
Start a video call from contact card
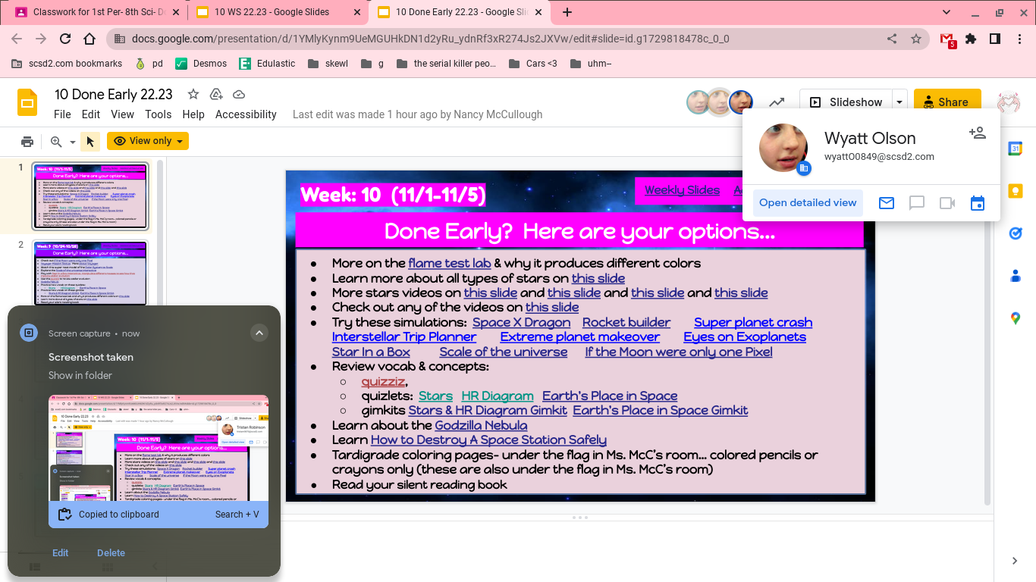tap(947, 203)
